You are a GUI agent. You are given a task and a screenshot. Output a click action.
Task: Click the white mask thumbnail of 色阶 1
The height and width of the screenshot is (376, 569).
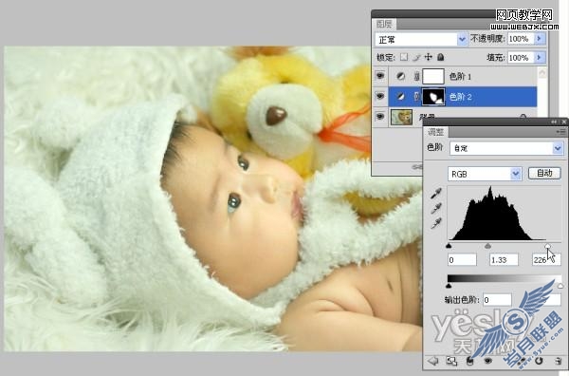(x=433, y=76)
